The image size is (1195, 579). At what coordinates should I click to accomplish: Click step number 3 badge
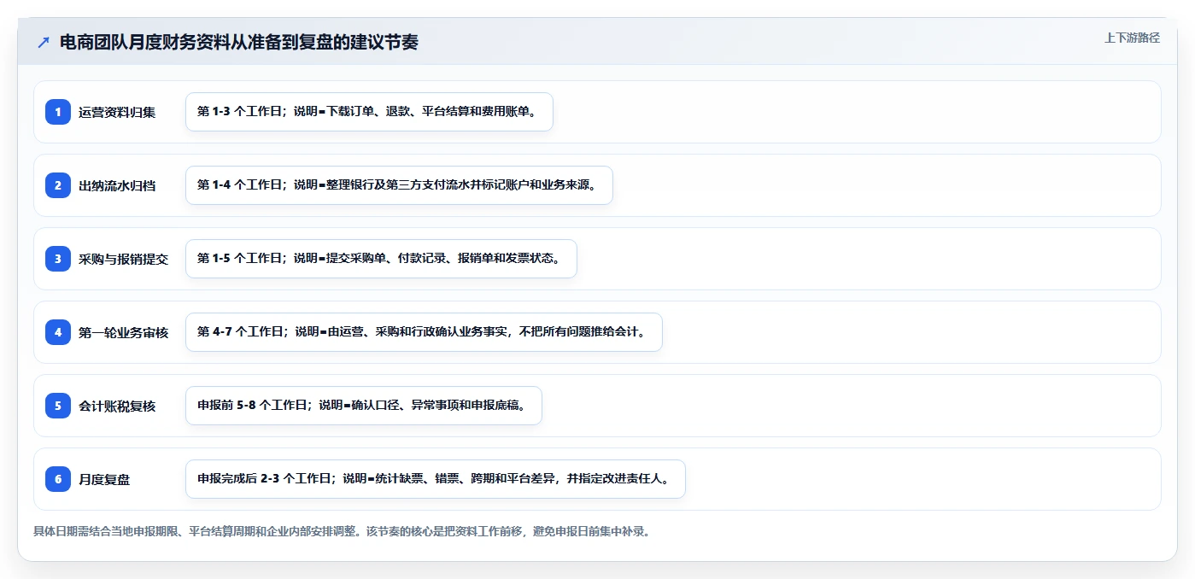tap(58, 259)
